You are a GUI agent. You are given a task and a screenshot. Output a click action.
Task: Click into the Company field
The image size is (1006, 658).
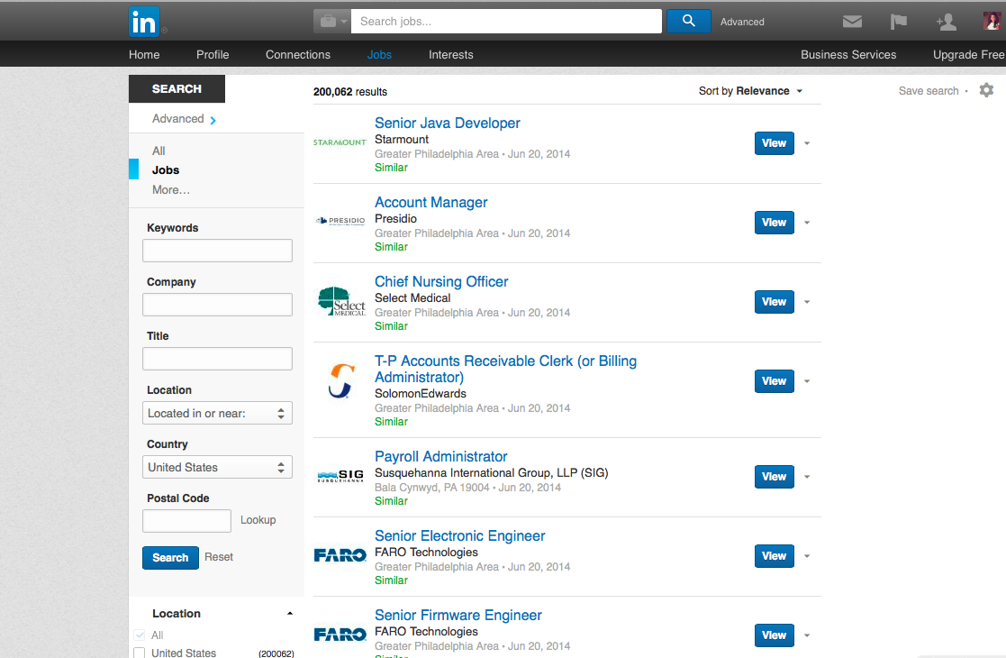point(217,305)
